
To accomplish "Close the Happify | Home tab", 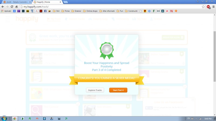I will [x=60, y=2].
